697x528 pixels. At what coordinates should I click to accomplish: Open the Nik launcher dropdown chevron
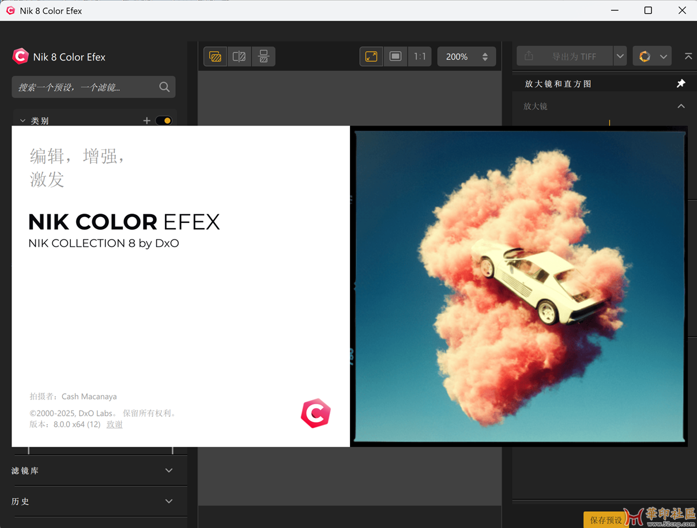coord(664,56)
